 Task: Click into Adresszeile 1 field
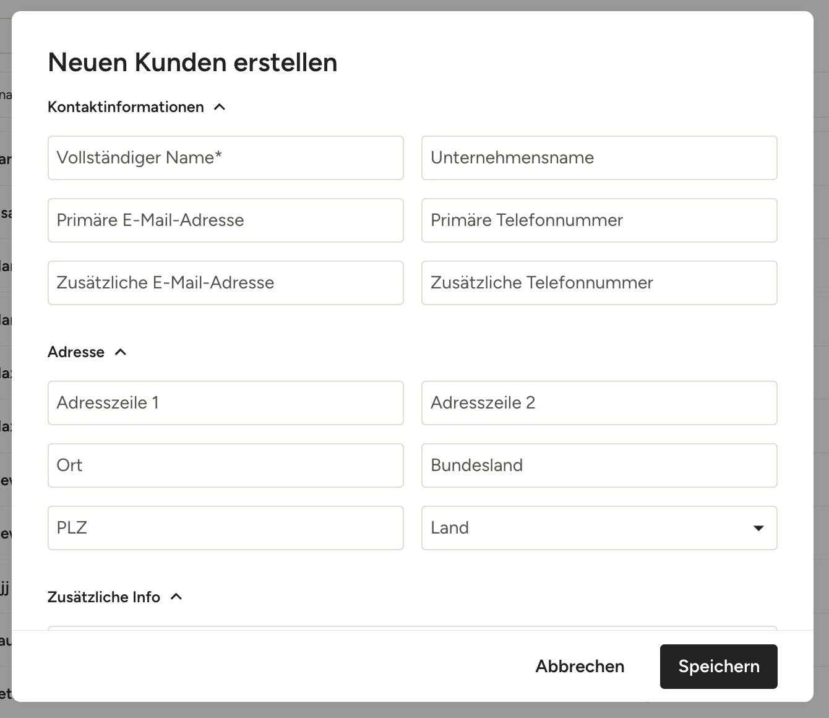click(x=225, y=403)
